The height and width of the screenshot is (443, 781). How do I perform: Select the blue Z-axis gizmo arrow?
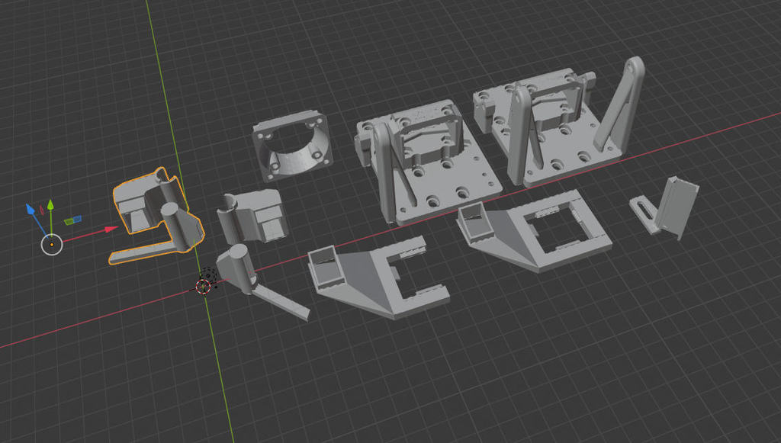coord(31,209)
